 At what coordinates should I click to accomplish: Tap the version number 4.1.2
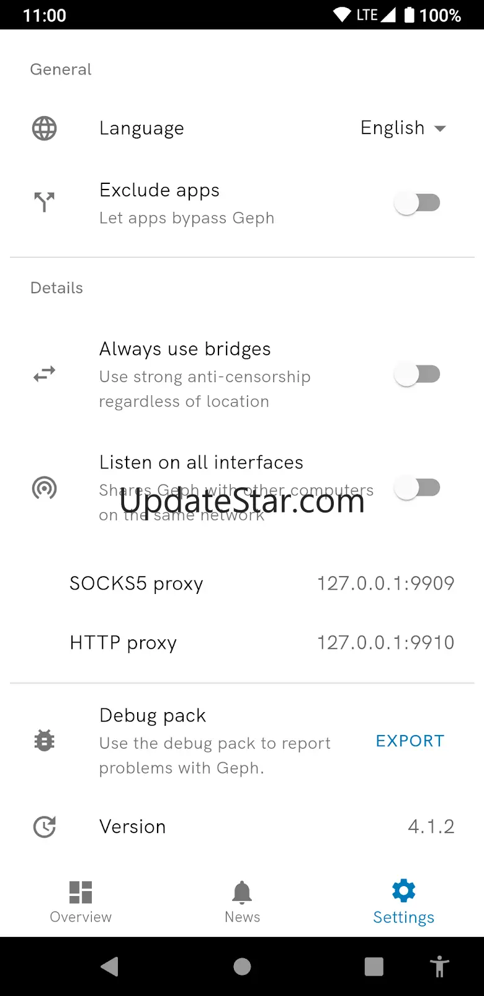pyautogui.click(x=431, y=826)
